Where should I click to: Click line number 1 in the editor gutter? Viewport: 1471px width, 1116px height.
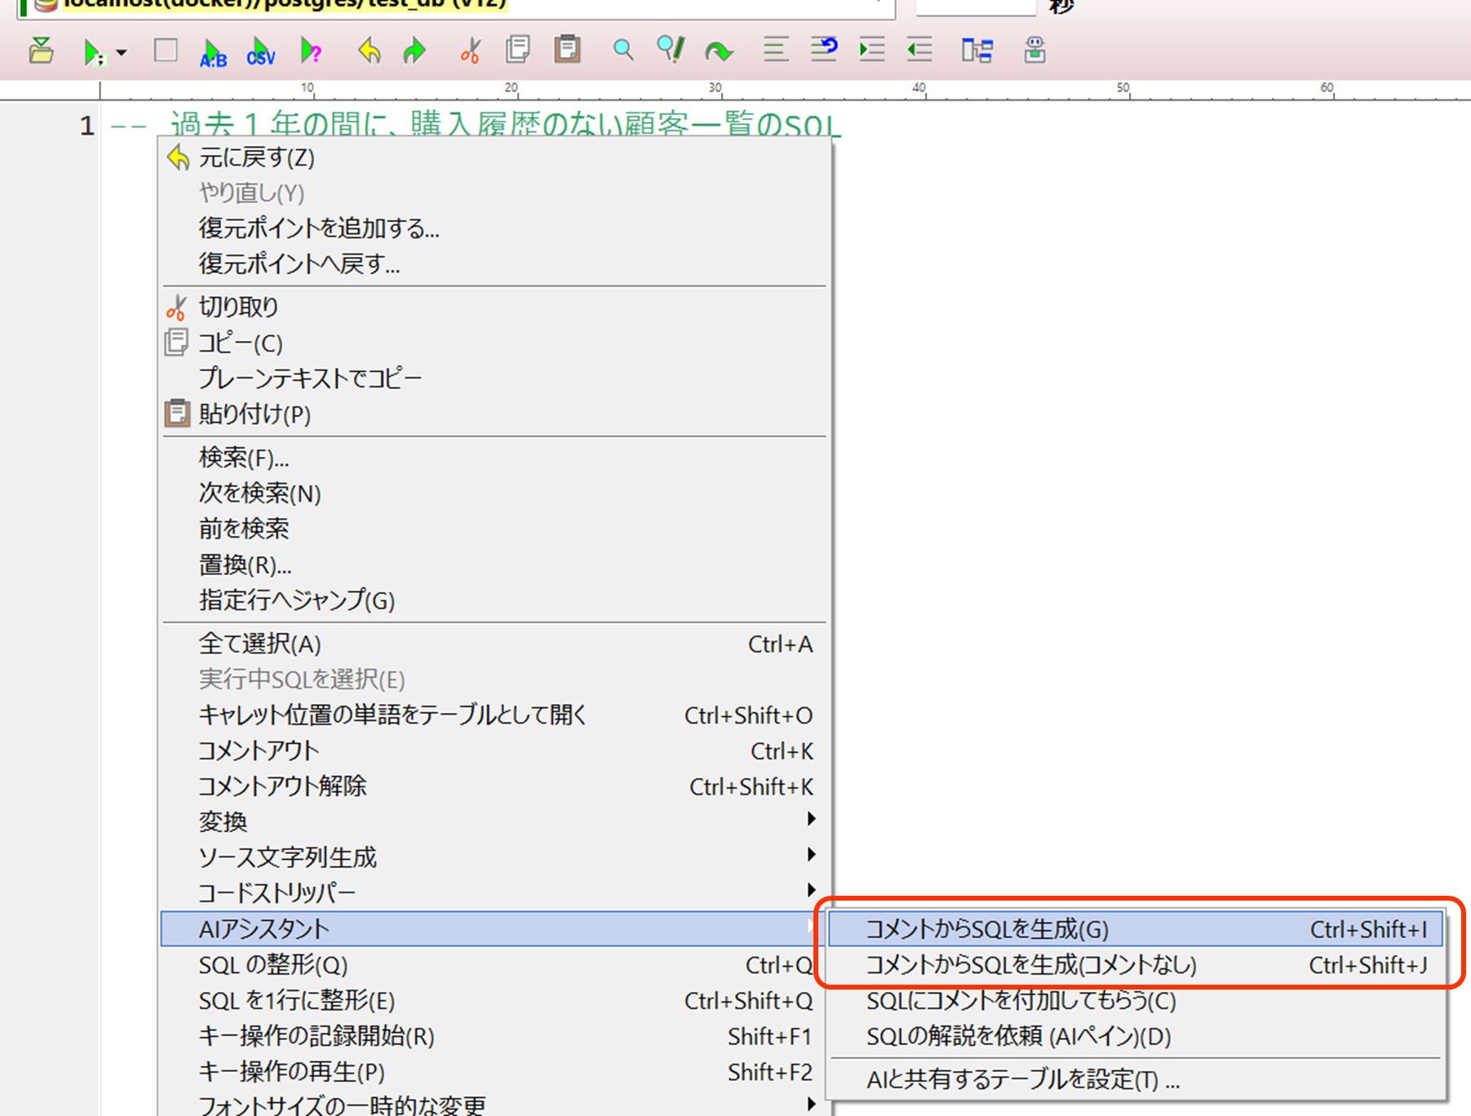tap(87, 126)
